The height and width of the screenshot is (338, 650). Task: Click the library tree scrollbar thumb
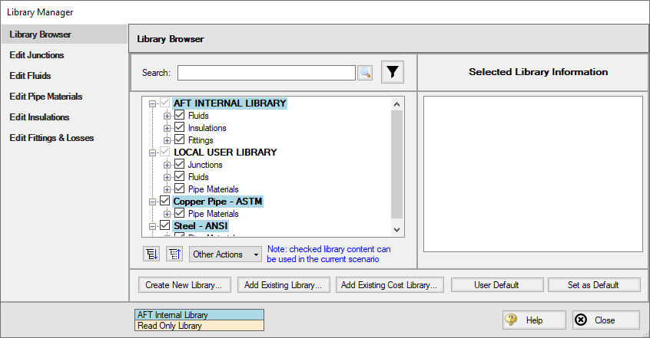(396, 164)
